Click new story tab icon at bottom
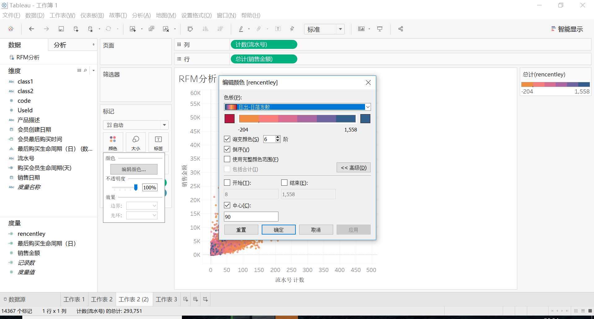594x319 pixels. coord(205,299)
